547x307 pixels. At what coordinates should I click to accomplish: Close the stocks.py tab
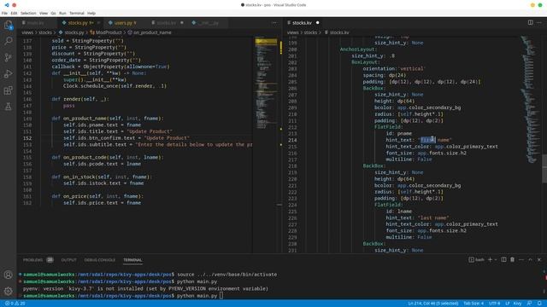(x=98, y=23)
